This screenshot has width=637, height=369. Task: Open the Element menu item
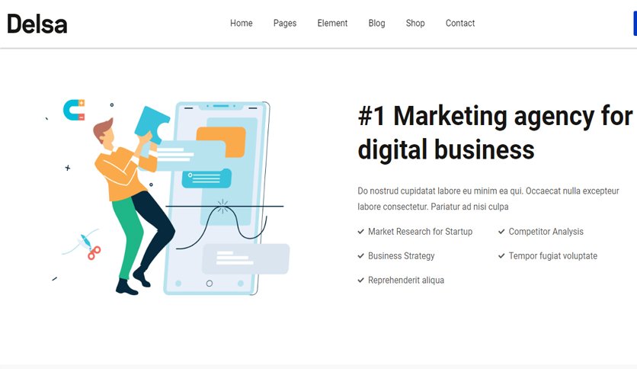332,23
